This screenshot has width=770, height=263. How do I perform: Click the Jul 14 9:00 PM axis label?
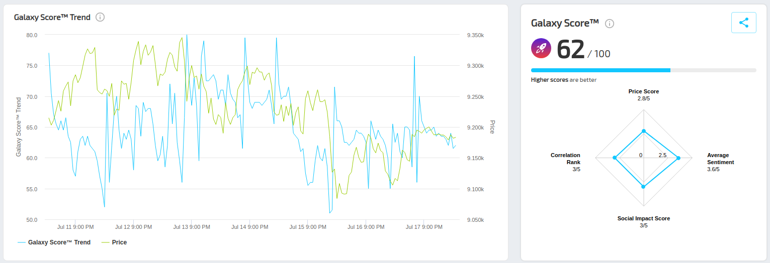click(249, 227)
